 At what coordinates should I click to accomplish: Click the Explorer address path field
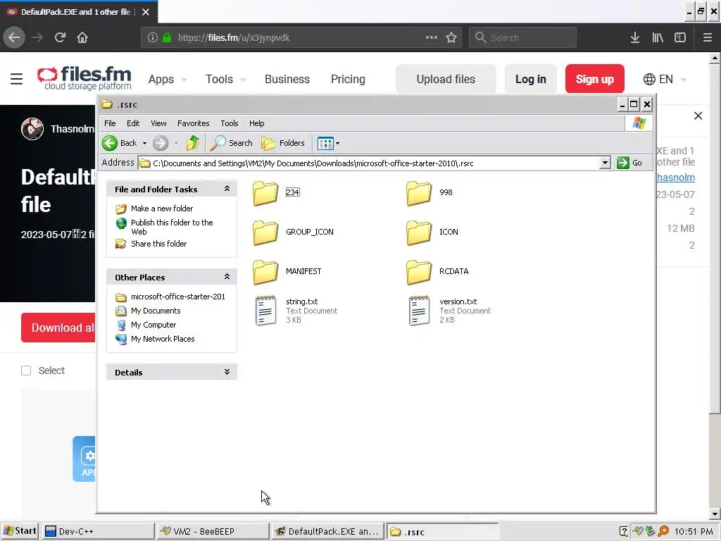[375, 163]
